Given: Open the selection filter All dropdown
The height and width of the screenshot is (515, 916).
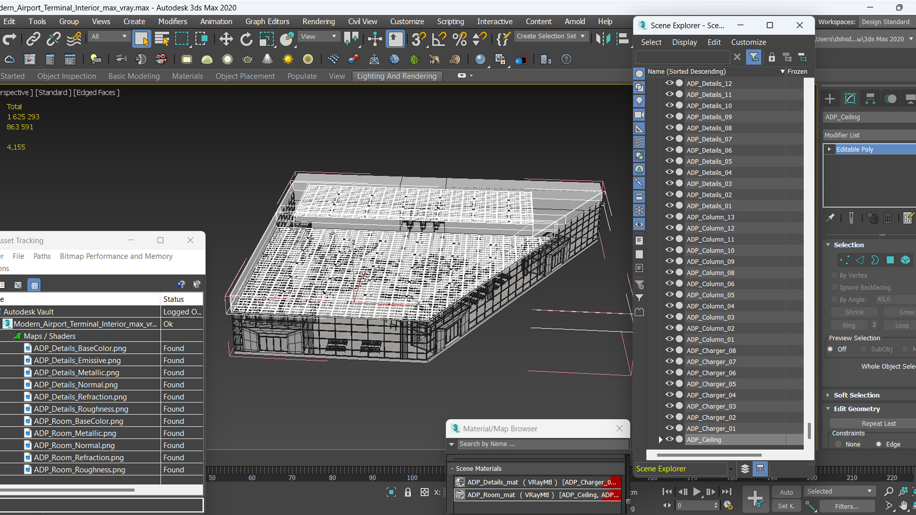Looking at the screenshot, I should 109,37.
